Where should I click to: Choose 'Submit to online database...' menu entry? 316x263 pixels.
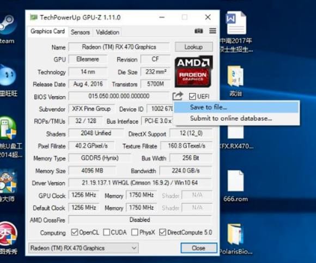[236, 118]
